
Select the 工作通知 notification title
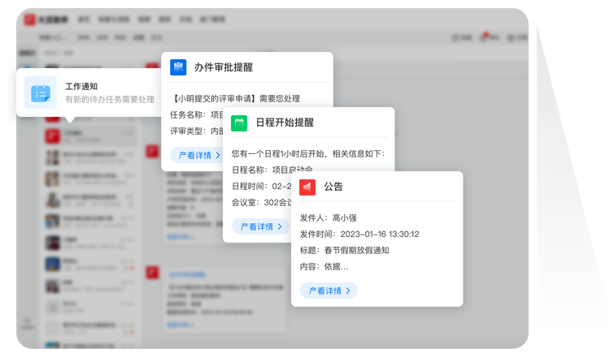pyautogui.click(x=81, y=85)
